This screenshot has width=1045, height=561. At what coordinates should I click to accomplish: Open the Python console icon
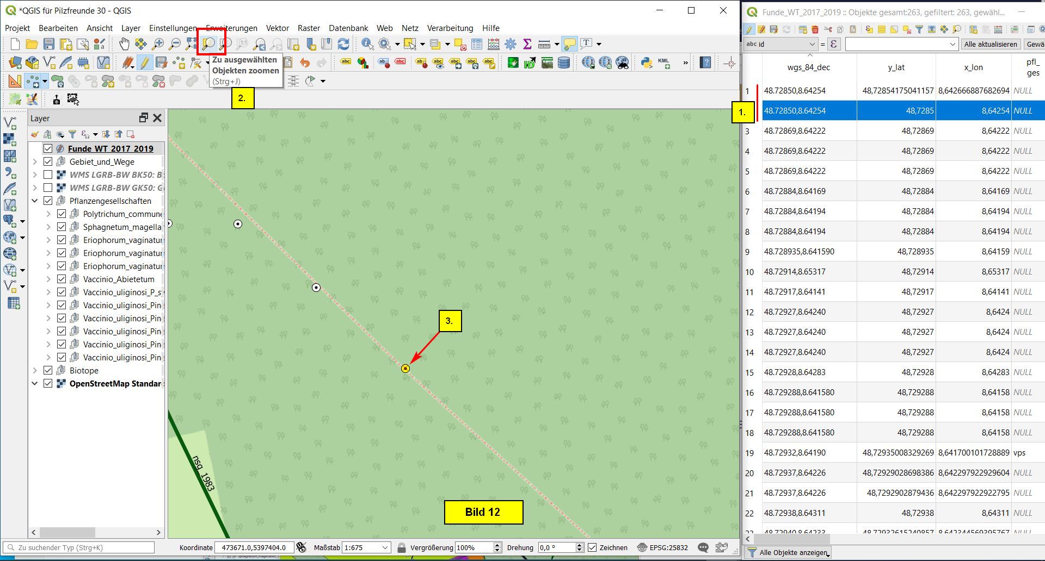646,63
